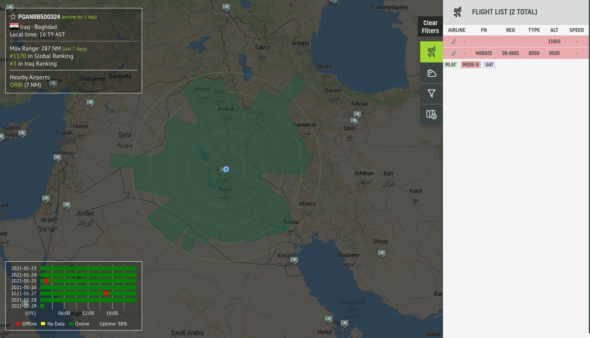The image size is (590, 338).
Task: Select the airport marker near Hofuf
Action: (328, 319)
